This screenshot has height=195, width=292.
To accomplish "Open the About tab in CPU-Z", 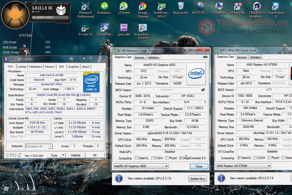I will 86,67.
